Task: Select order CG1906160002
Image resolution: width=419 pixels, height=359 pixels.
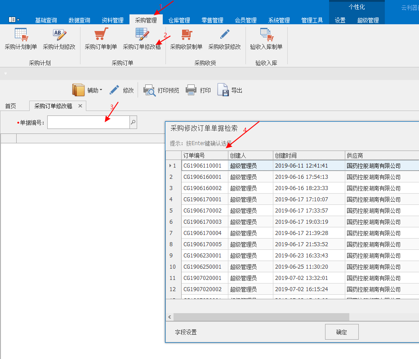Action: [x=202, y=188]
